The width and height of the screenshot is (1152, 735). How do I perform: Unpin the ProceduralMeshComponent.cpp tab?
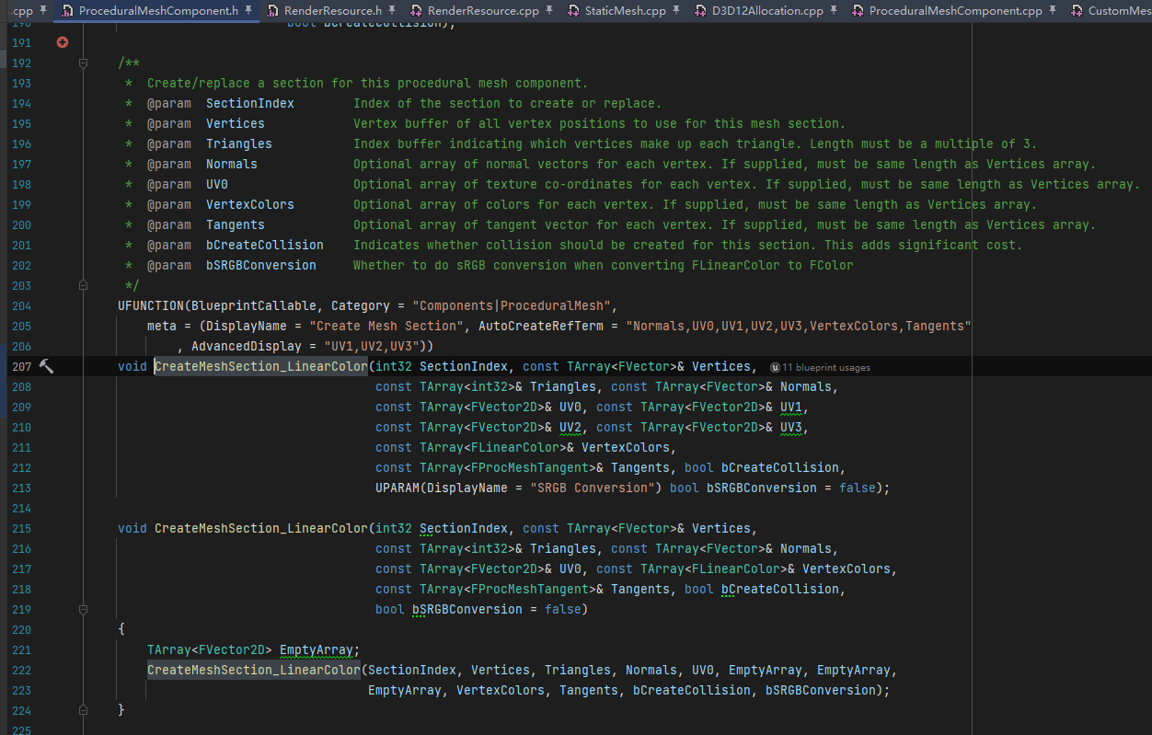tap(1053, 11)
